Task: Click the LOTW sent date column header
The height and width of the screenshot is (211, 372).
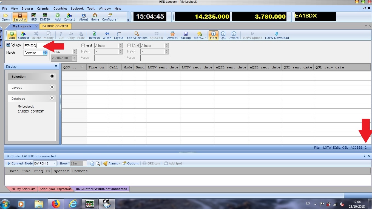Action: point(163,67)
